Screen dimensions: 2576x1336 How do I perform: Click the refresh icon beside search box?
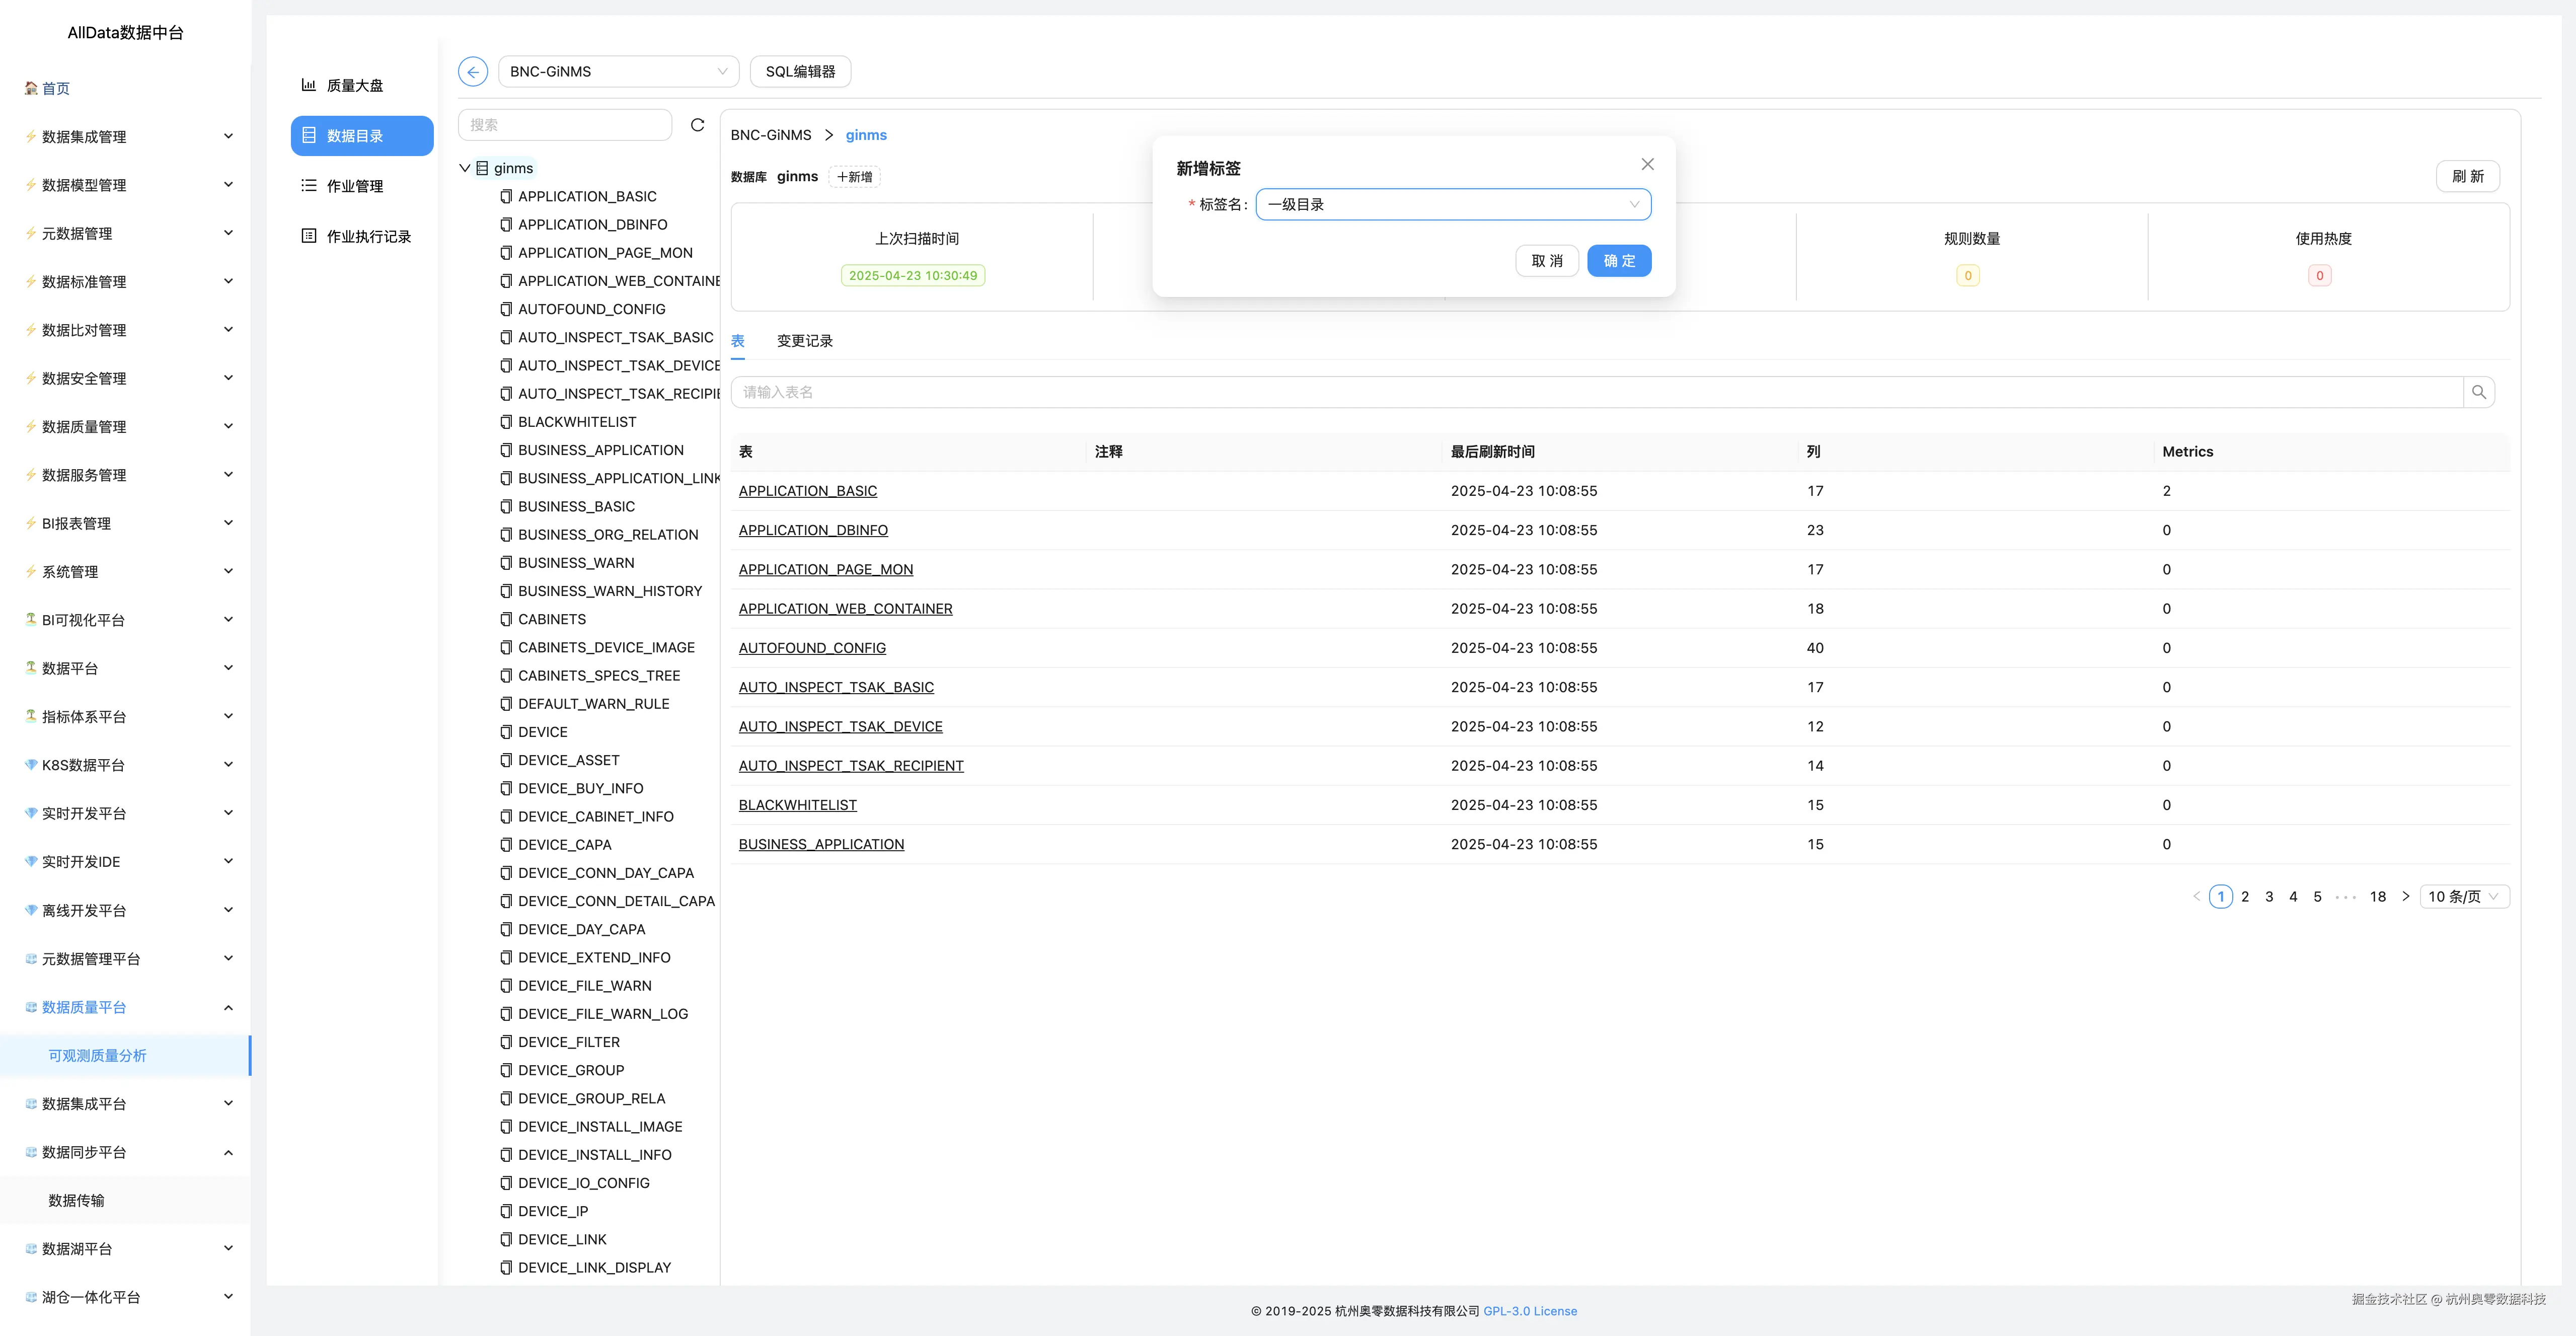tap(698, 125)
